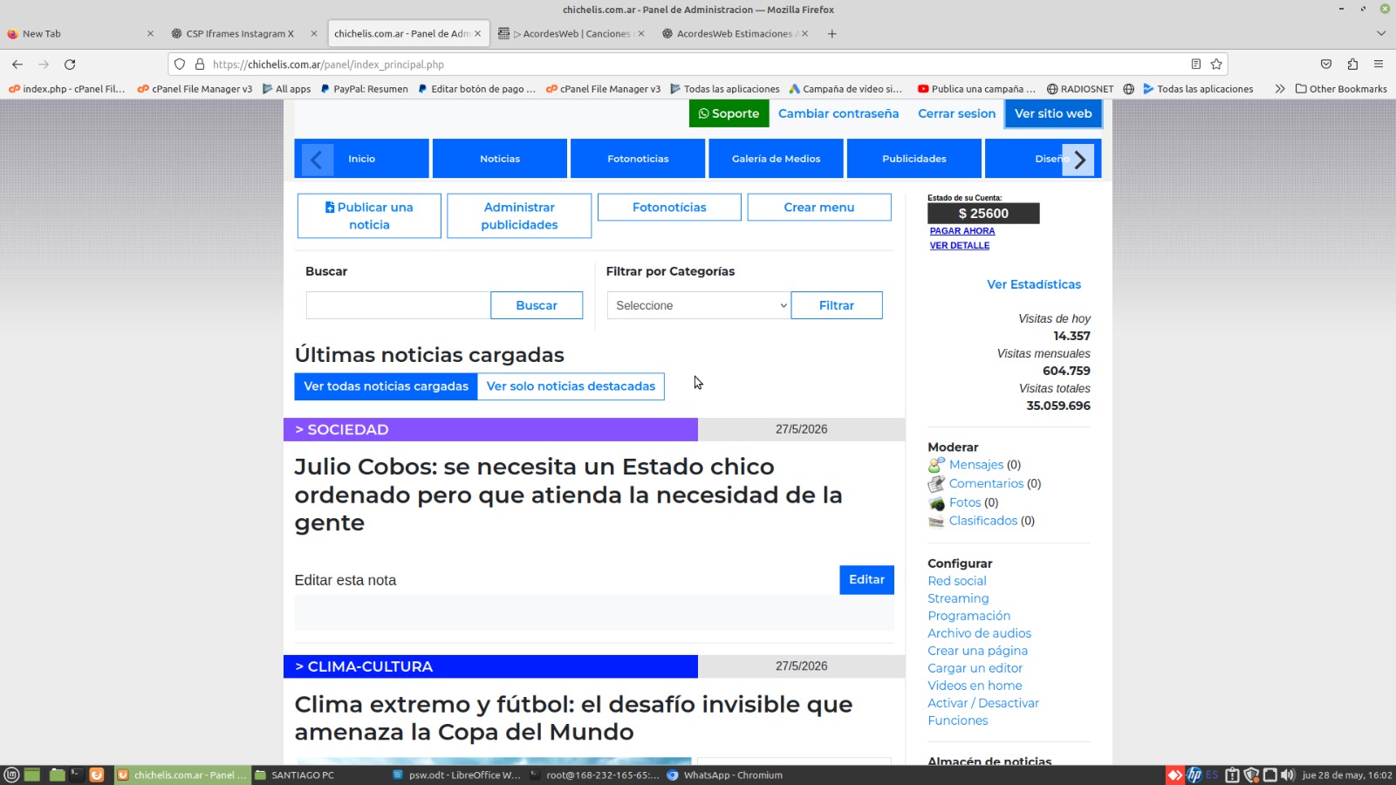Image resolution: width=1396 pixels, height=785 pixels.
Task: Click Administrar publicidades button
Action: (x=519, y=216)
